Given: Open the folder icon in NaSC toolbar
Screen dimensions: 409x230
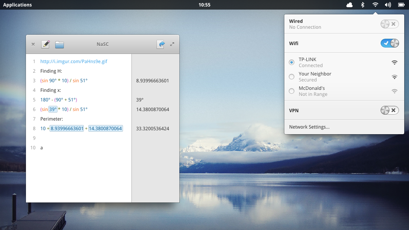Looking at the screenshot, I should 60,44.
